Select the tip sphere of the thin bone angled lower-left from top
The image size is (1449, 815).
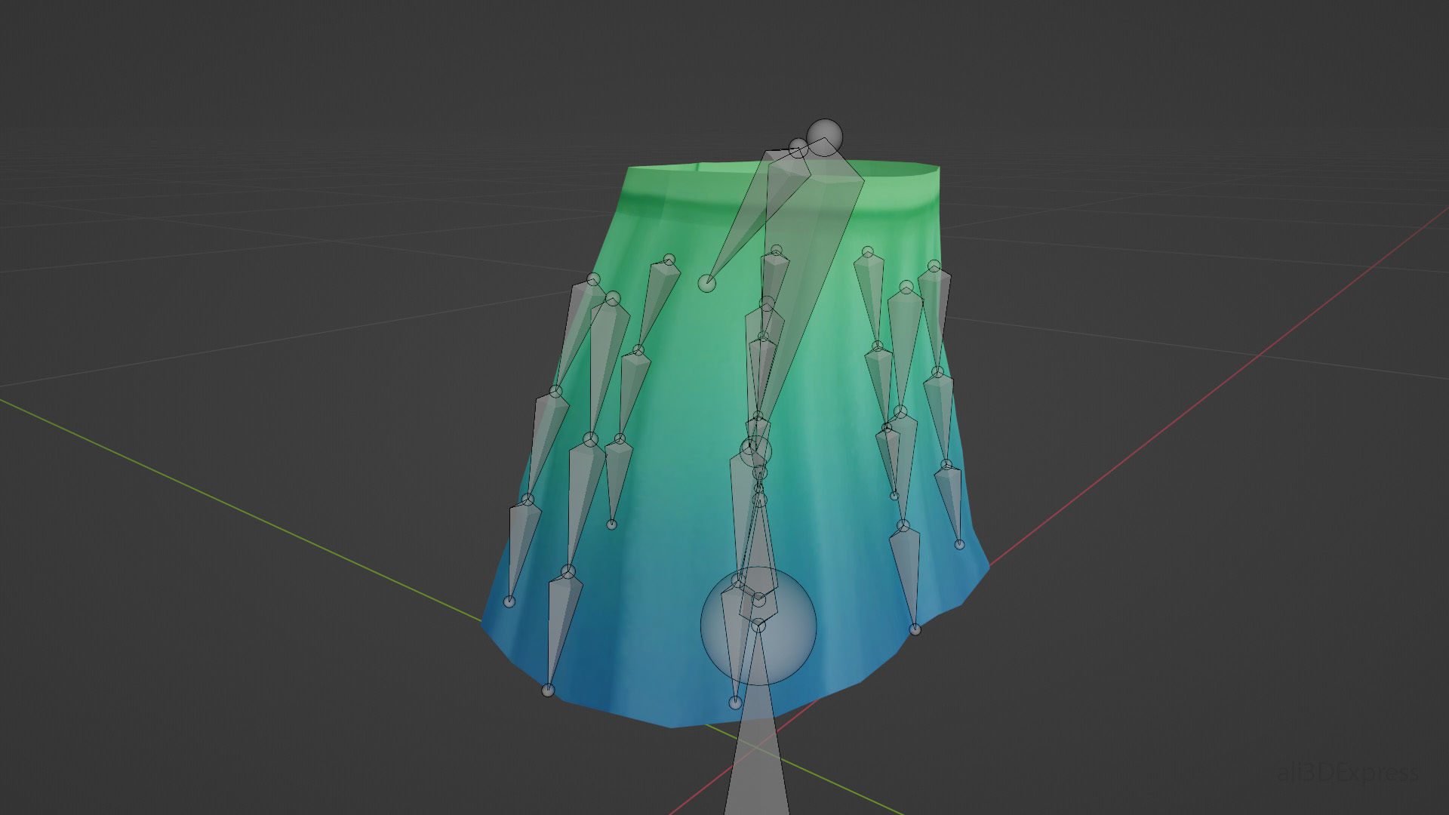(x=706, y=283)
